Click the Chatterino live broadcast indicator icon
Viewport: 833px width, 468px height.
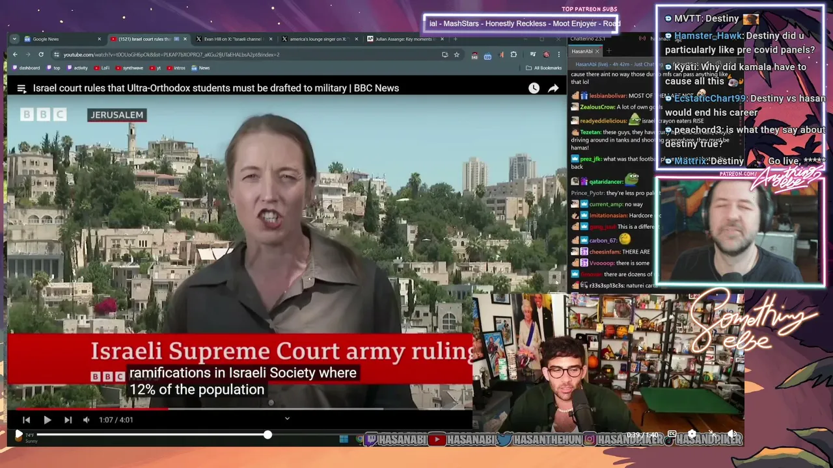pos(643,39)
